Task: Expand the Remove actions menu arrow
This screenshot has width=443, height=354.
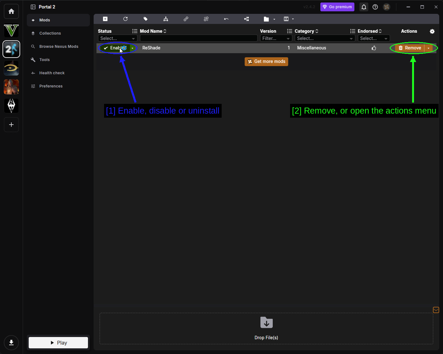Action: [428, 48]
